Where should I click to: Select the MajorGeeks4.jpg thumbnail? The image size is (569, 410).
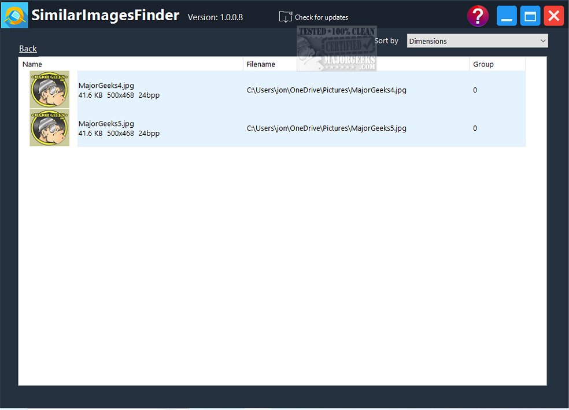coord(49,89)
